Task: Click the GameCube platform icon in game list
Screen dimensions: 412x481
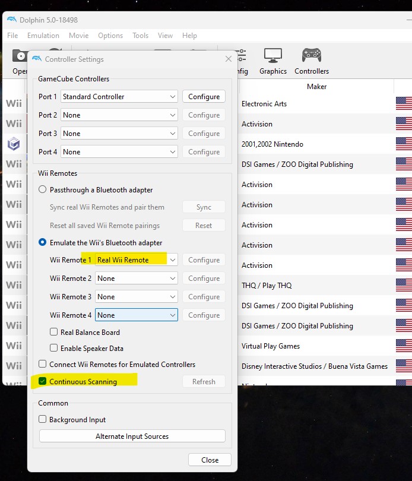Action: (14, 144)
